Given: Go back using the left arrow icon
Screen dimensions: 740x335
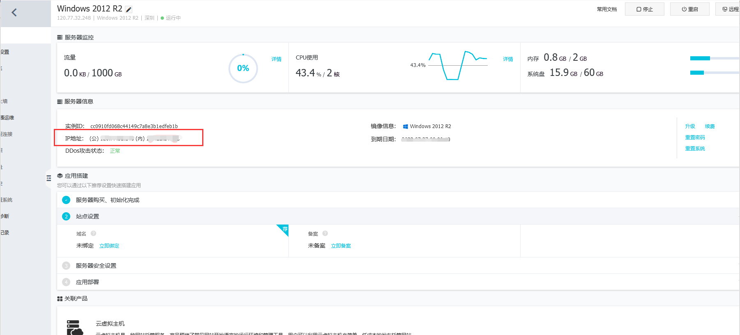Looking at the screenshot, I should coord(14,12).
